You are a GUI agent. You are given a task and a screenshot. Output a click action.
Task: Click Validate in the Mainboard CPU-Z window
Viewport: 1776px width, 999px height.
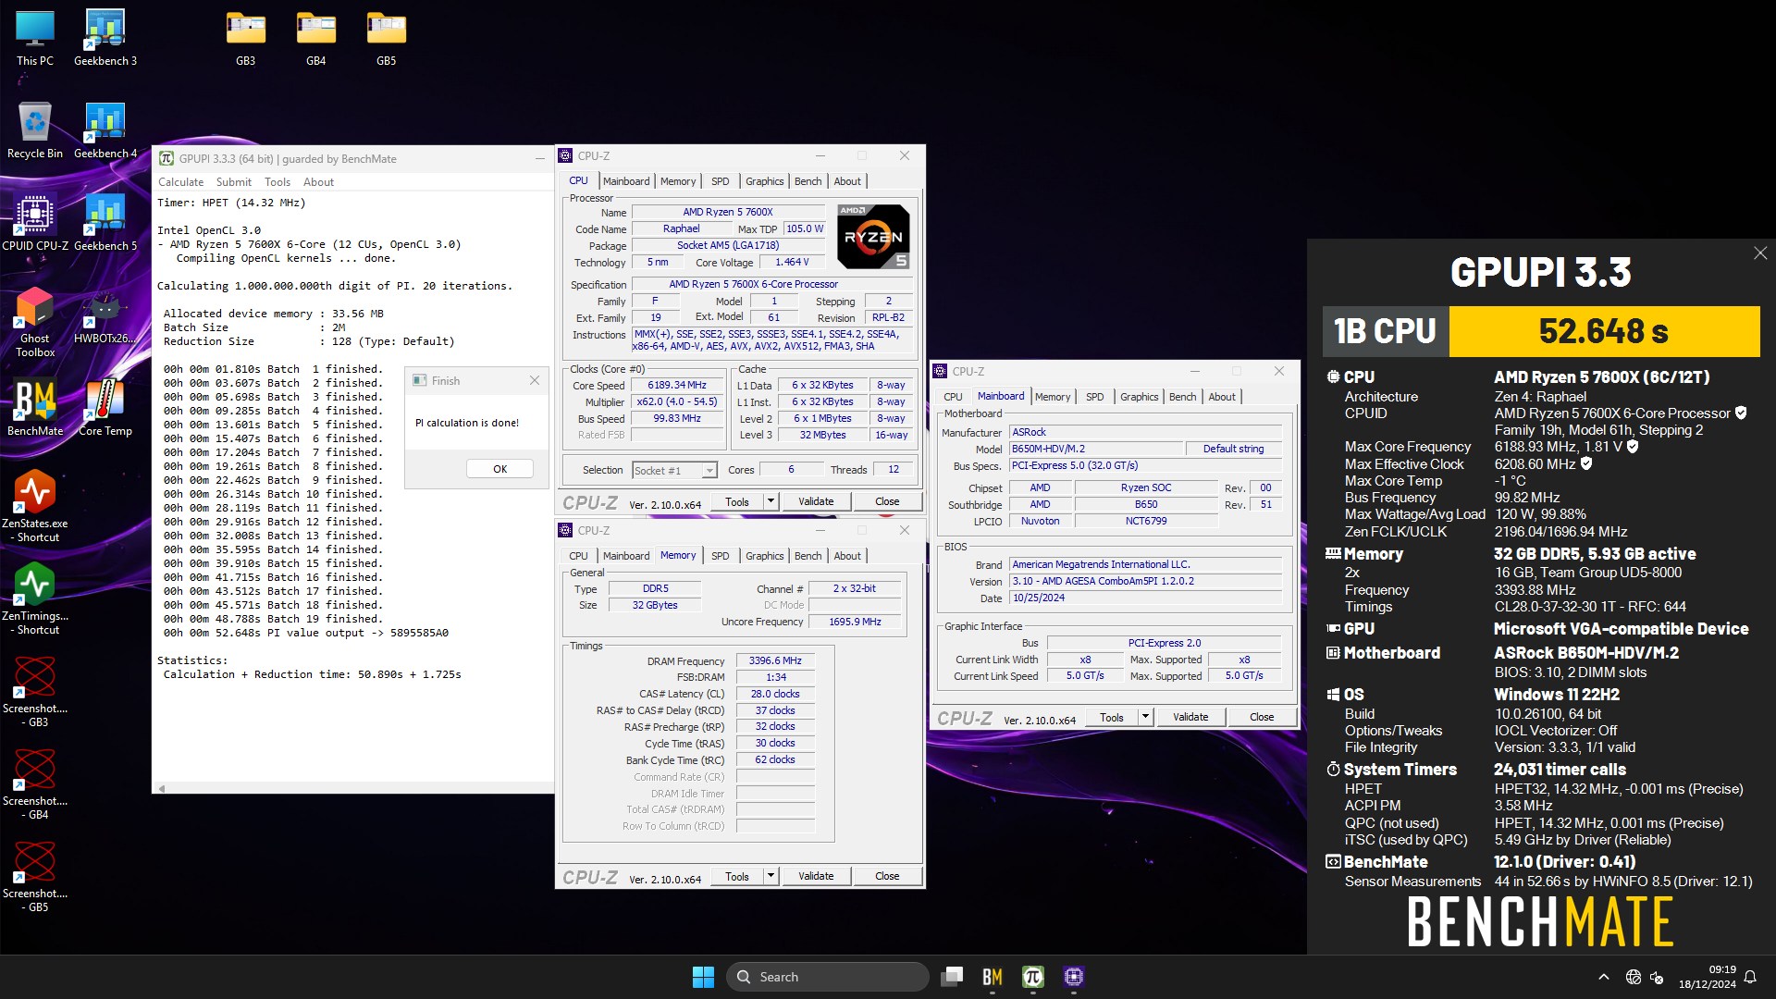tap(1190, 717)
